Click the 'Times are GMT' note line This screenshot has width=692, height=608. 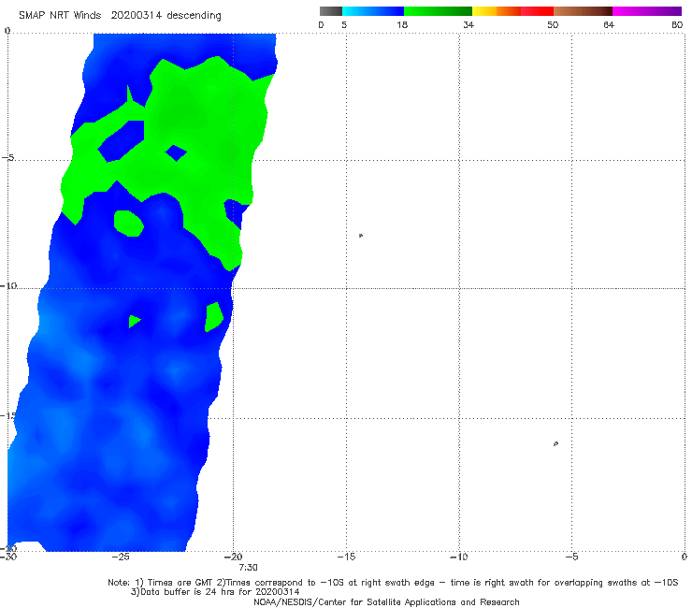[x=393, y=583]
